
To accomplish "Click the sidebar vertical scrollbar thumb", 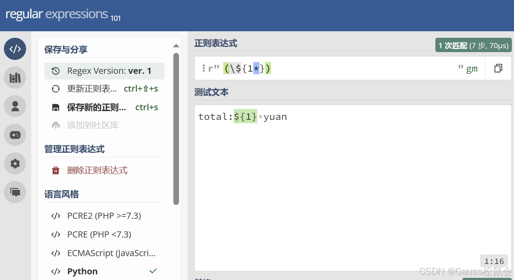I will pos(176,128).
